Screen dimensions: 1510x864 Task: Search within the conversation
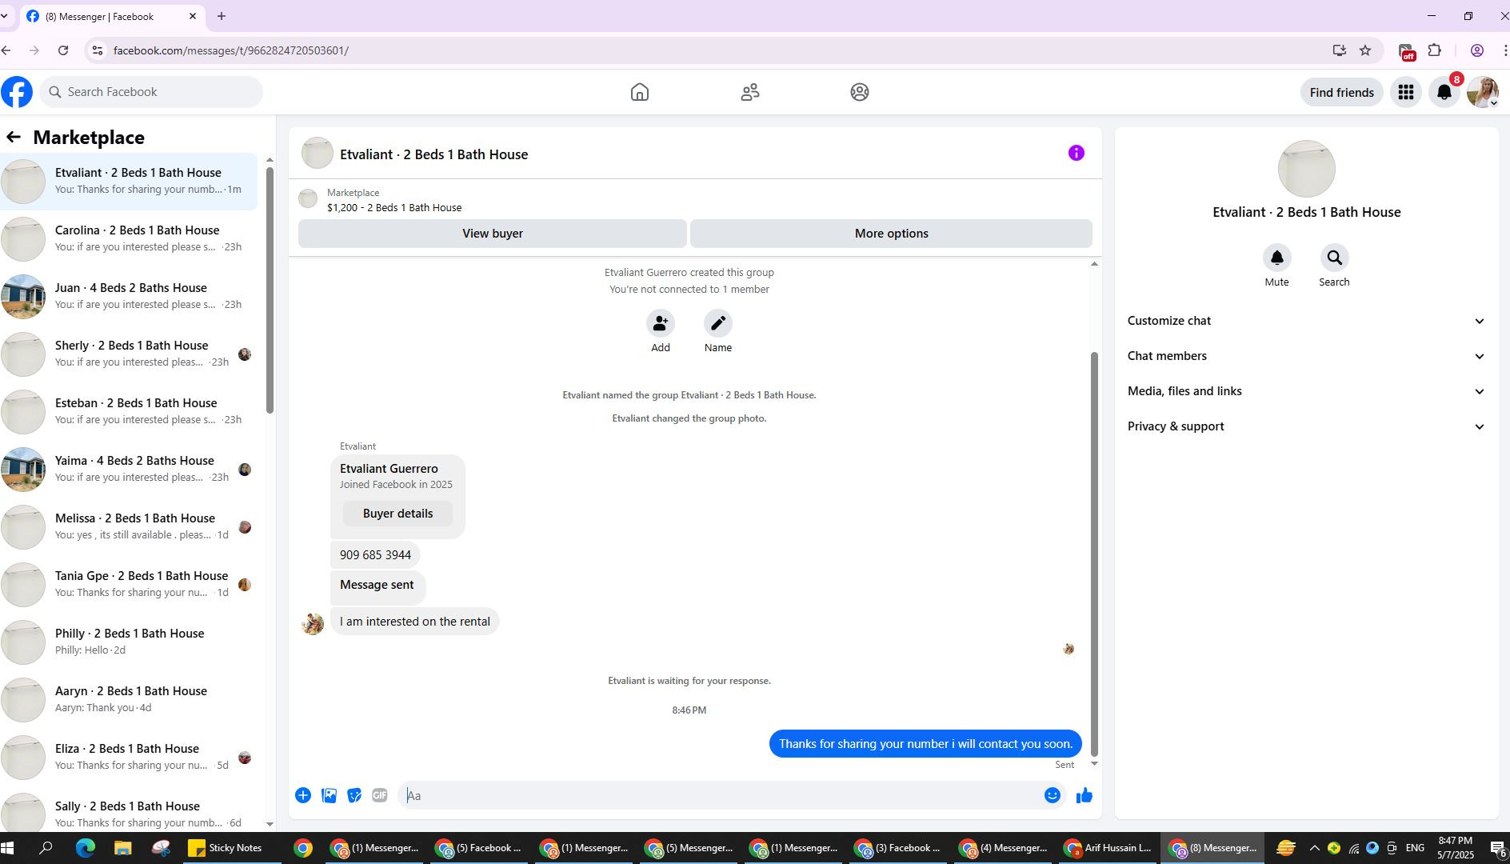[1334, 258]
